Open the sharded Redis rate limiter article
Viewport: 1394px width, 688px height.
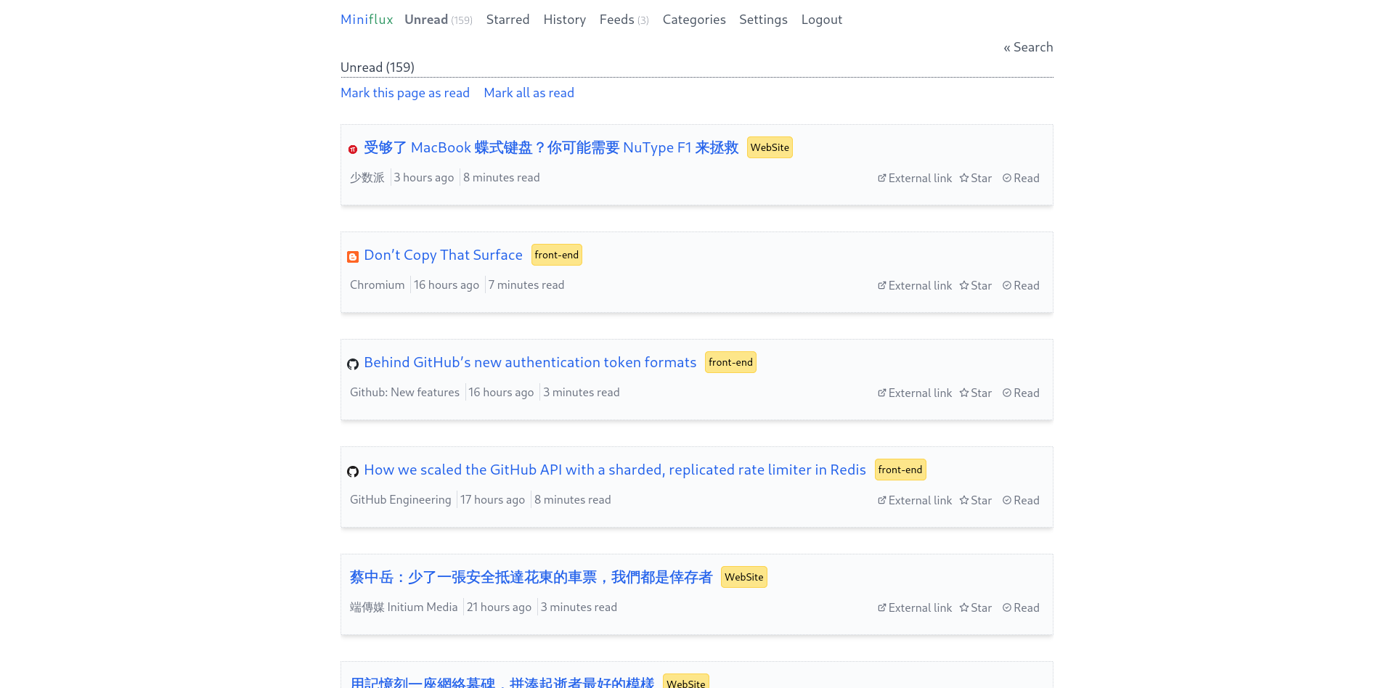coord(615,470)
